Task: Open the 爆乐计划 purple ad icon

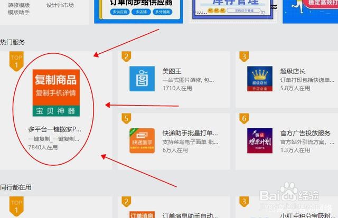Action: point(260,140)
